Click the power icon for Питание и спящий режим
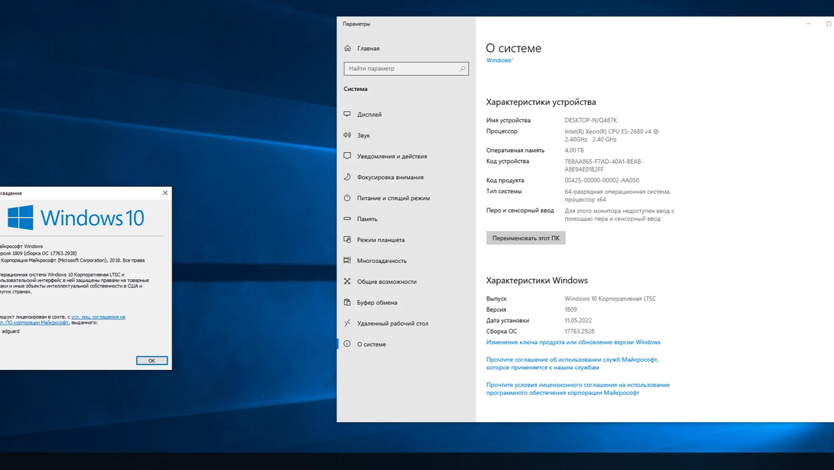Viewport: 834px width, 470px height. coord(347,198)
